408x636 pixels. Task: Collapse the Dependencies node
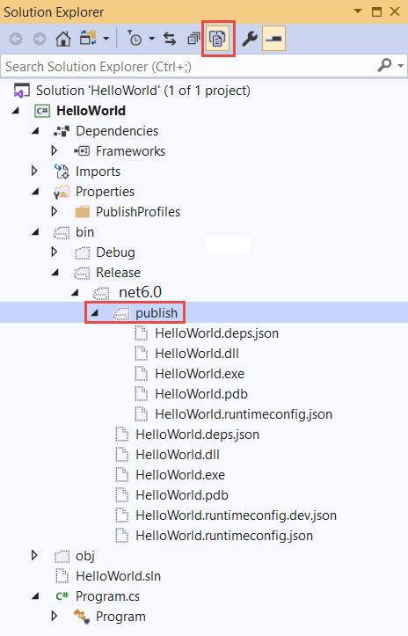pos(36,131)
